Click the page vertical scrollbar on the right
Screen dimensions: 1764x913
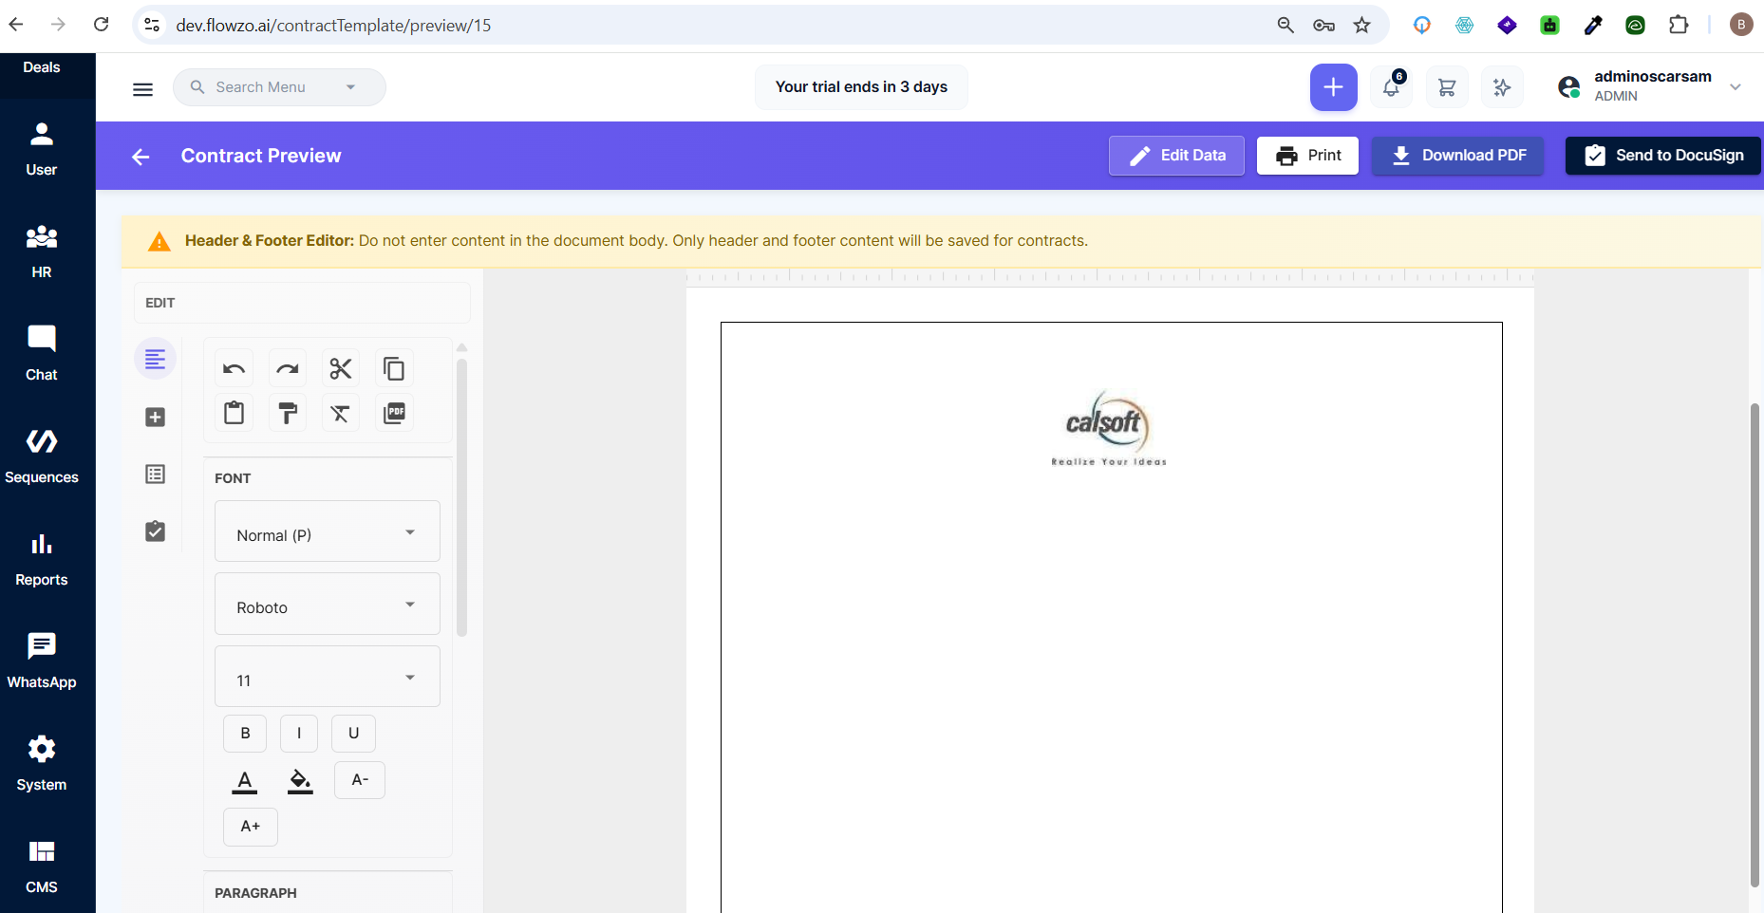click(1755, 645)
